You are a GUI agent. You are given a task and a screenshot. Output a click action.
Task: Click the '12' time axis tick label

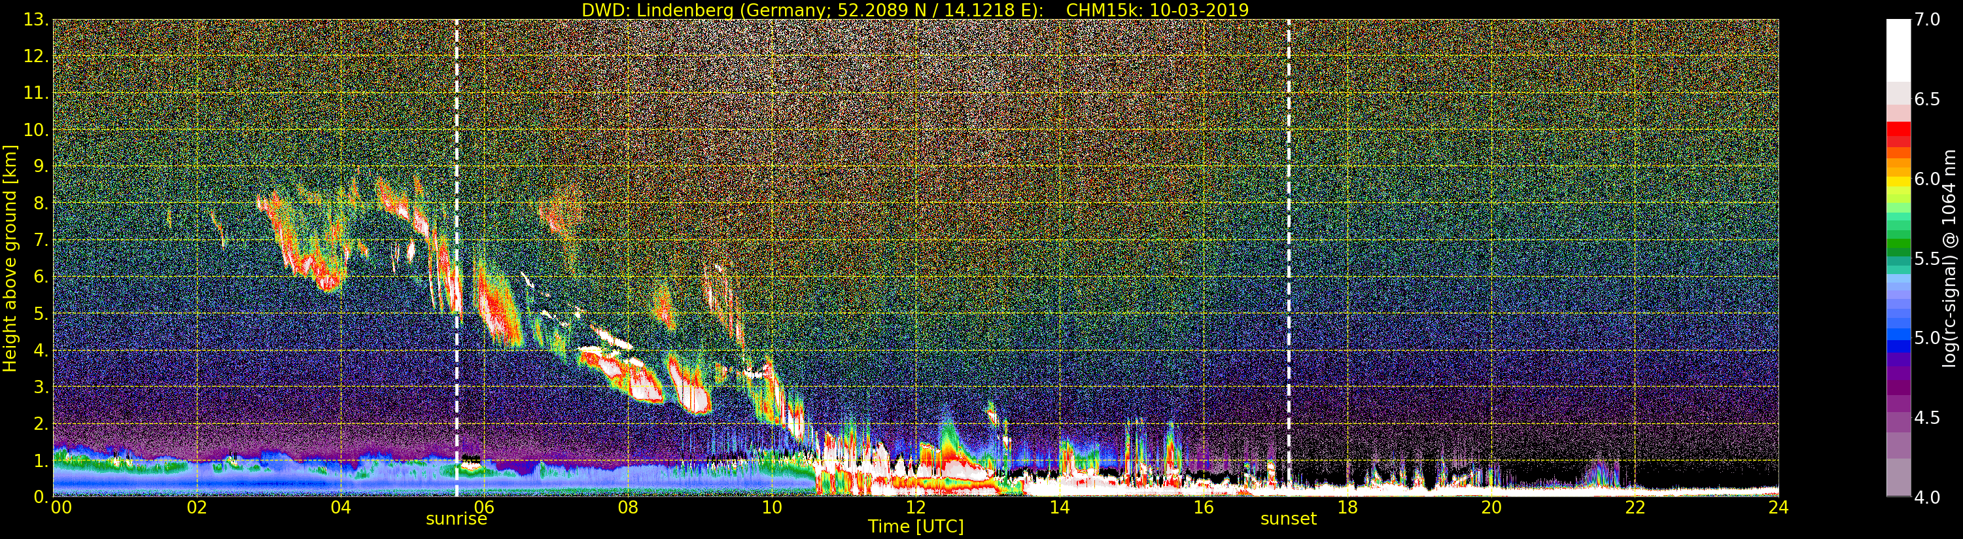915,508
